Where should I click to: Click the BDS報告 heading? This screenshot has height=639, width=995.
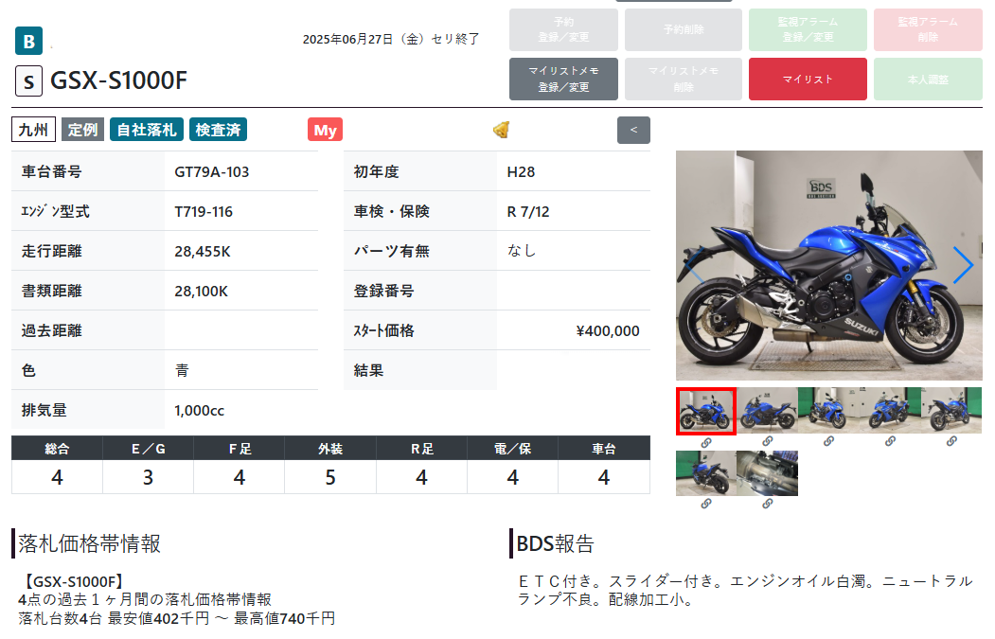pos(555,543)
